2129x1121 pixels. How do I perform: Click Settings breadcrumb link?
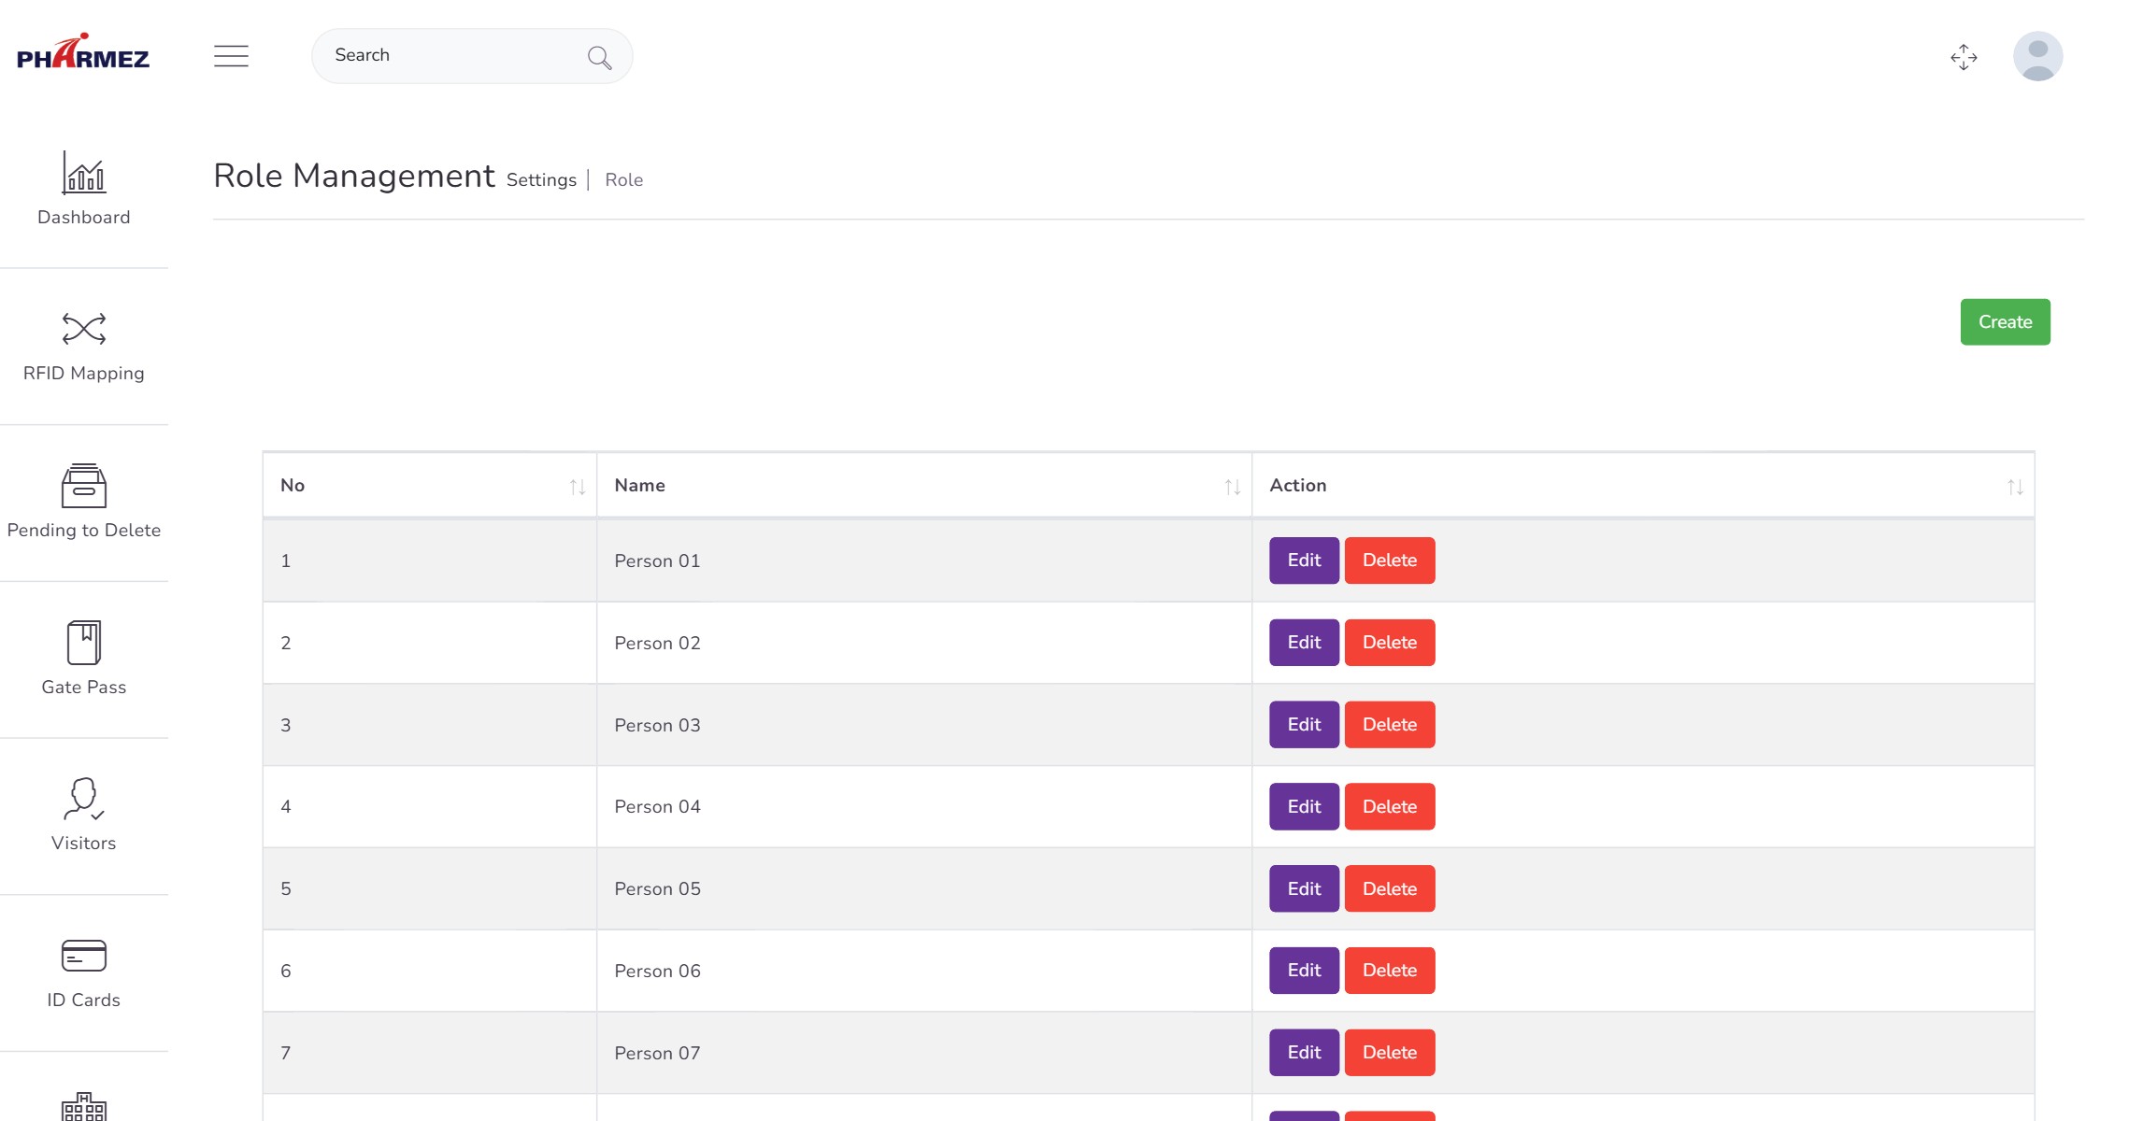pyautogui.click(x=541, y=179)
